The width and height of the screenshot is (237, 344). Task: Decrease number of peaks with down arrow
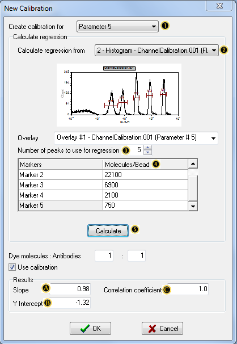(148, 153)
